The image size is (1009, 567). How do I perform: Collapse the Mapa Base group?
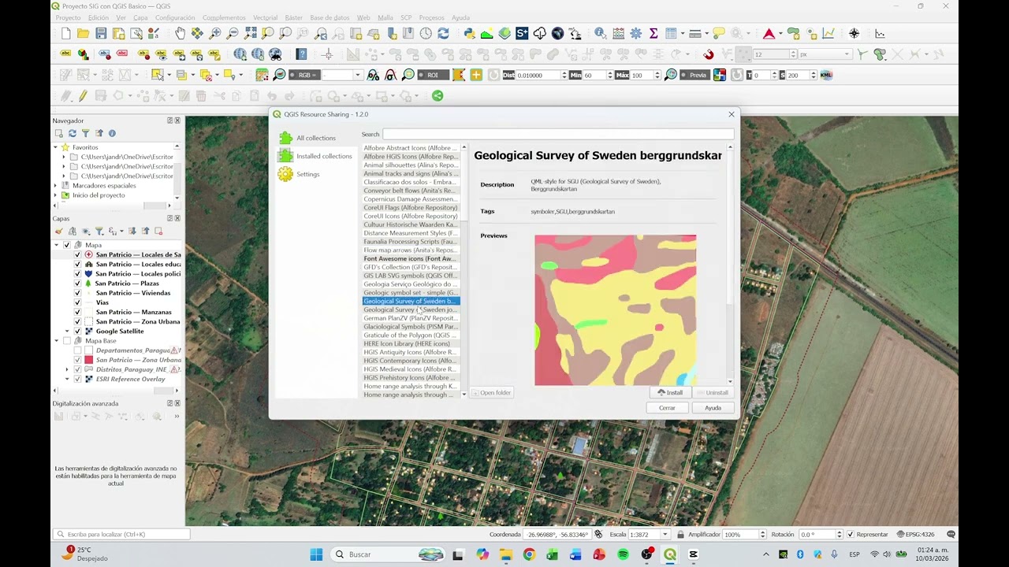click(x=57, y=341)
